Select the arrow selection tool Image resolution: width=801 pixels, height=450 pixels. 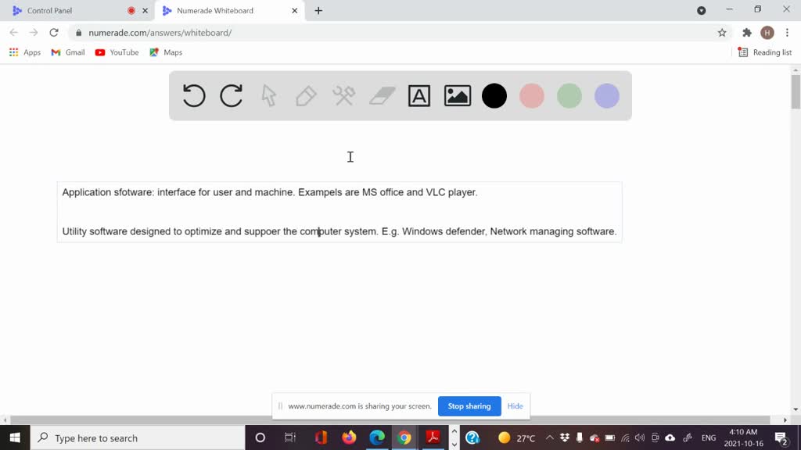(x=268, y=95)
